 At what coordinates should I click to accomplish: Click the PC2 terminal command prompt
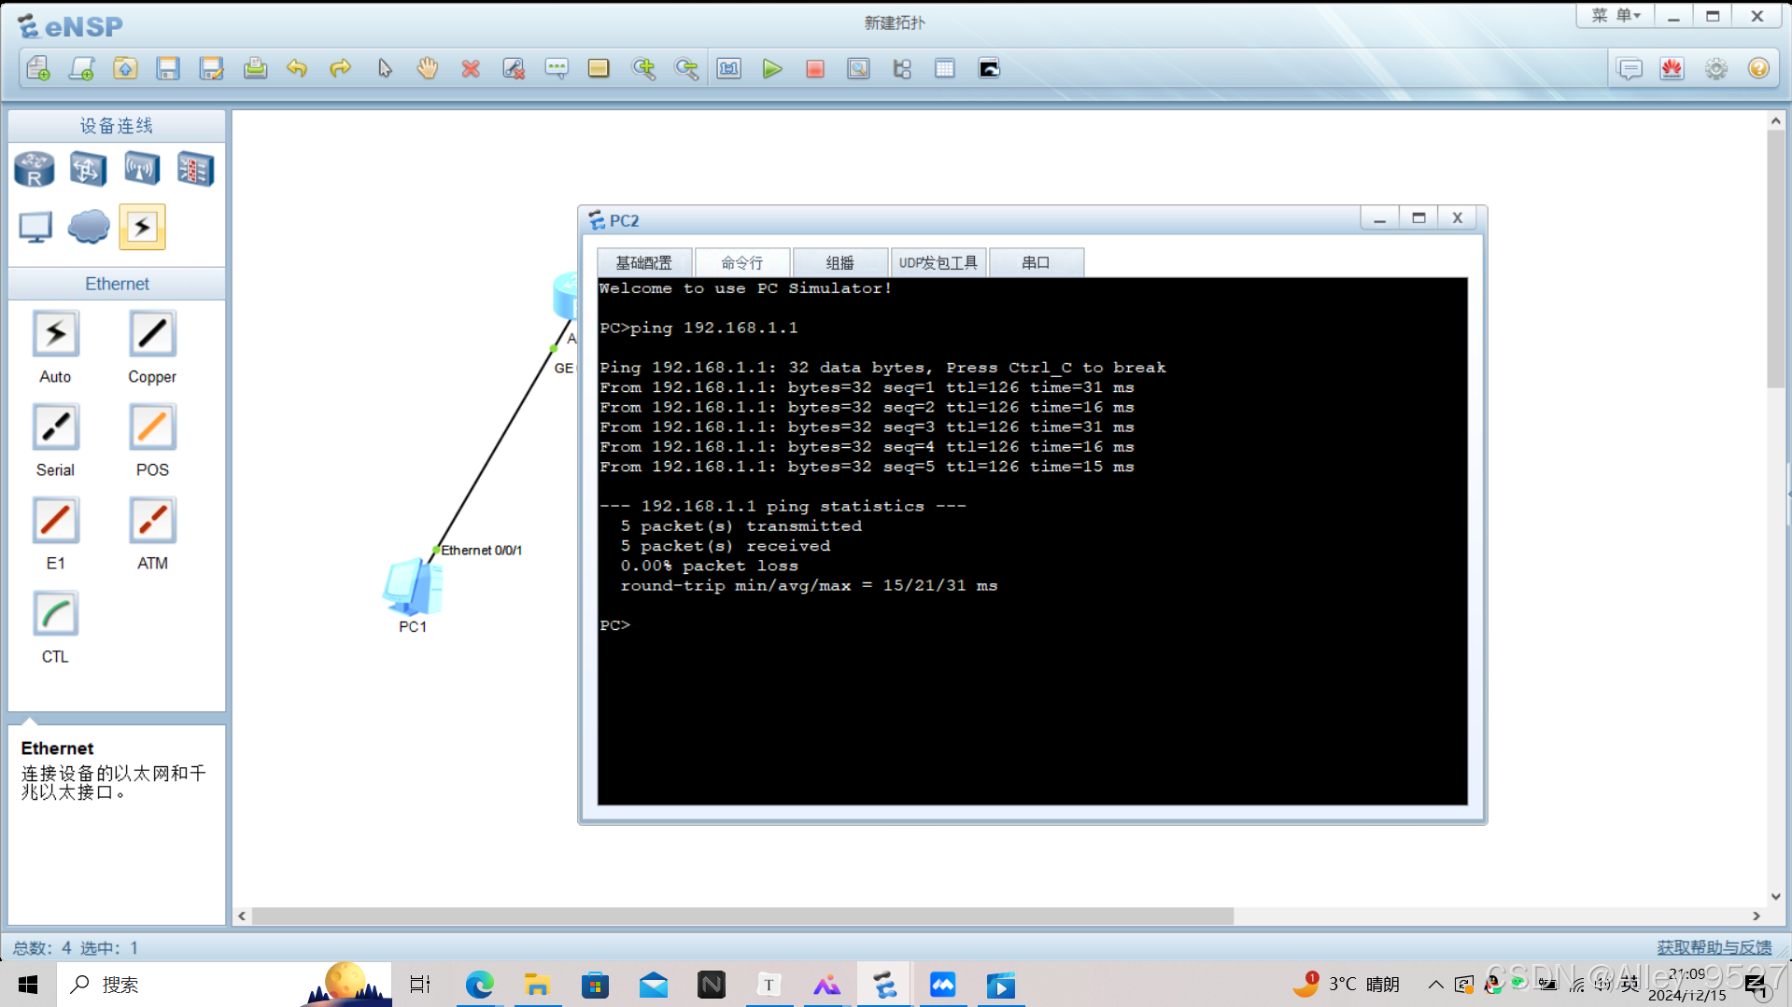tap(616, 625)
